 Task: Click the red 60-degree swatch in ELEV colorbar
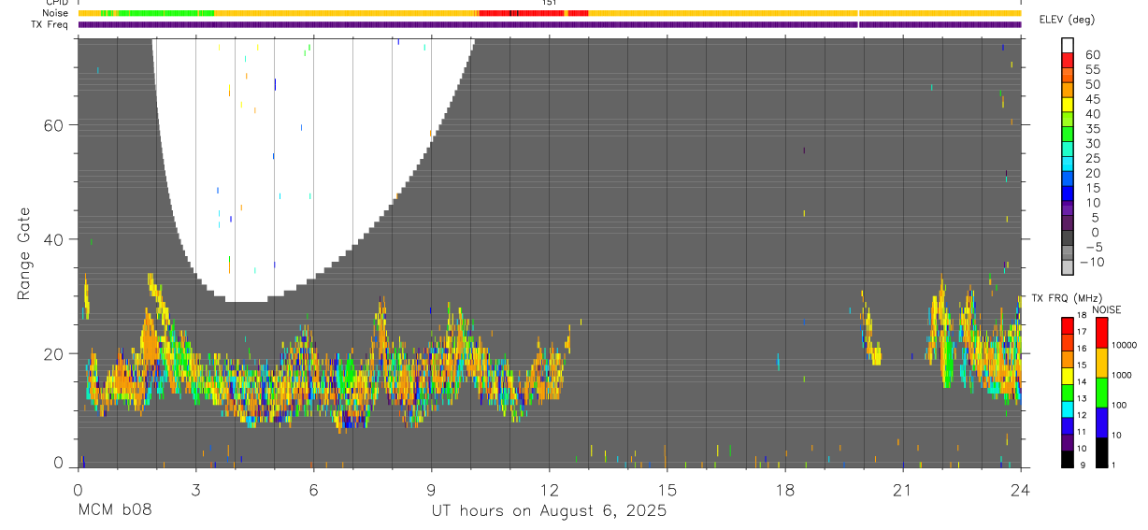tap(1067, 61)
